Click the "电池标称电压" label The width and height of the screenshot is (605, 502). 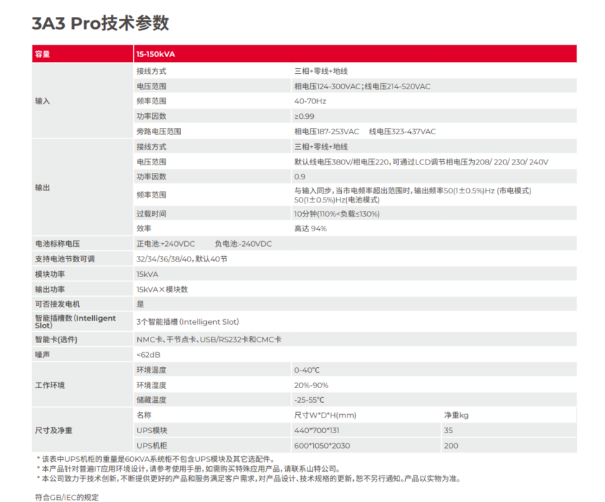pyautogui.click(x=58, y=244)
